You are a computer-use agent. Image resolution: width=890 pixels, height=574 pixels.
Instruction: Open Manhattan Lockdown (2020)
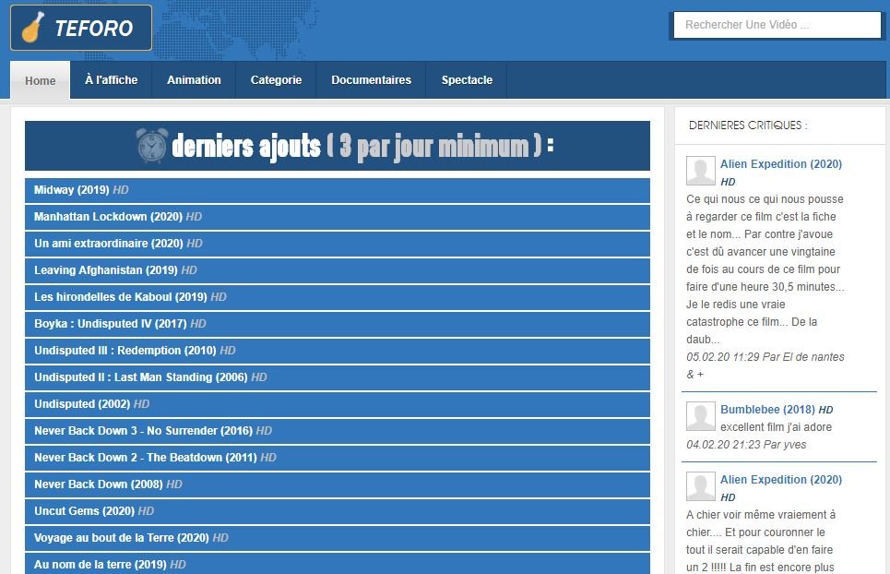pyautogui.click(x=338, y=217)
